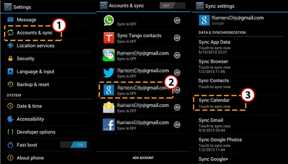Open Language & input settings
The width and height of the screenshot is (288, 164).
35,71
